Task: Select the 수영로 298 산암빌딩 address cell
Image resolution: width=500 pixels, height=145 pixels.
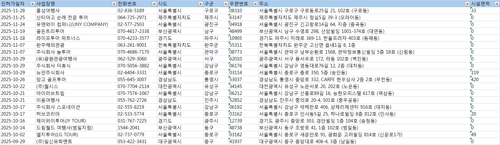Action: 364,31
